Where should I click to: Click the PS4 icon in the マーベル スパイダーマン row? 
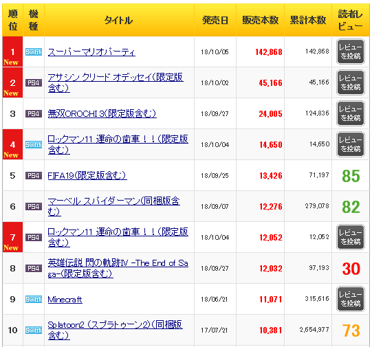pos(34,206)
